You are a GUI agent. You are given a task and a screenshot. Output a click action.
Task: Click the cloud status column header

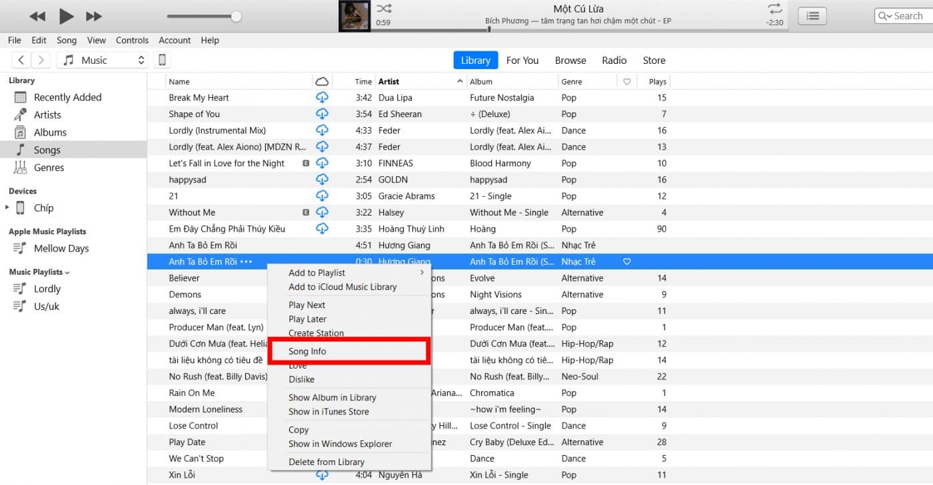coord(322,82)
